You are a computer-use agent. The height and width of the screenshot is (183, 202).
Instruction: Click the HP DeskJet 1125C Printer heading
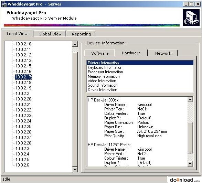[x=109, y=145]
